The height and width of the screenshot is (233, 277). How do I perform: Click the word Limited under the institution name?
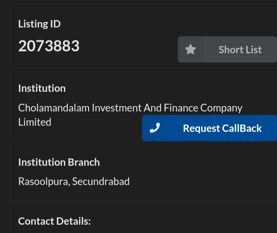click(35, 122)
